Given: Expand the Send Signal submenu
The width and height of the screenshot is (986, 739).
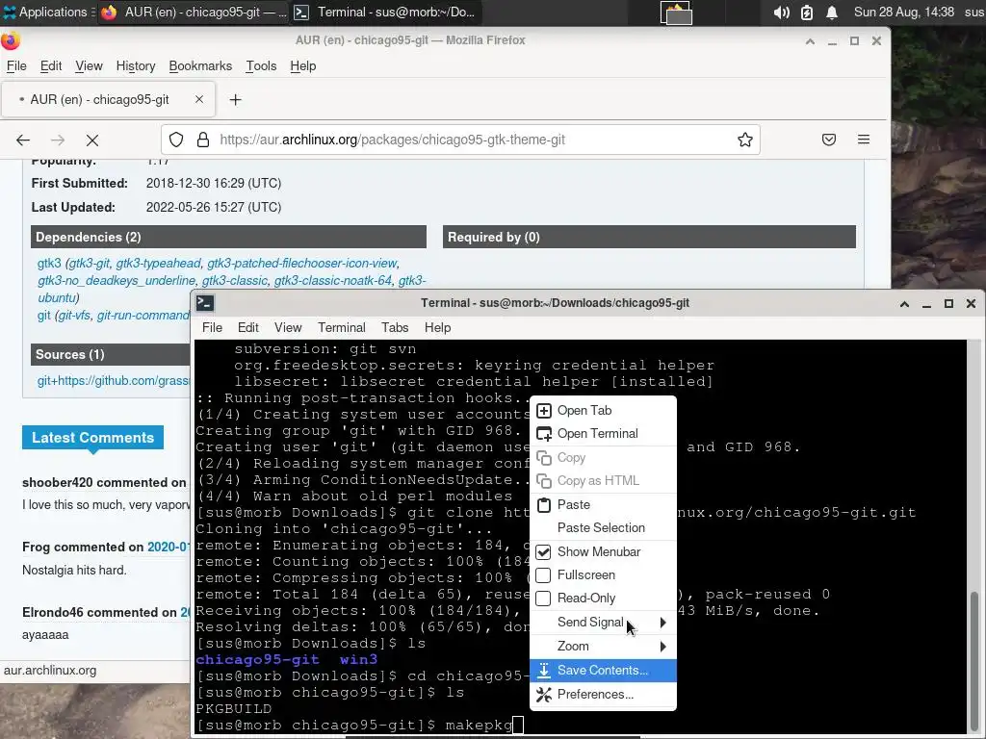Looking at the screenshot, I should [603, 623].
